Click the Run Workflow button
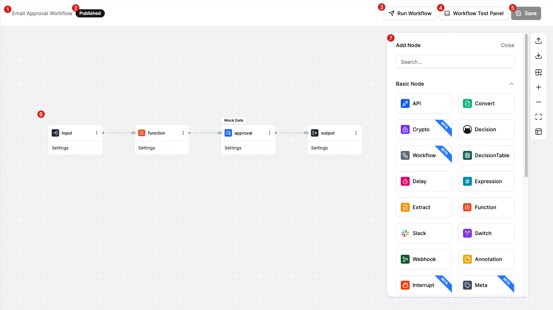The width and height of the screenshot is (553, 310). pos(410,13)
